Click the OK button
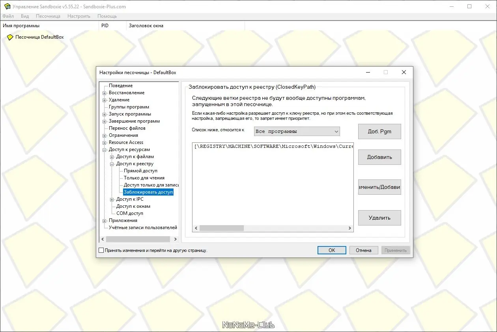The image size is (497, 332). (332, 250)
